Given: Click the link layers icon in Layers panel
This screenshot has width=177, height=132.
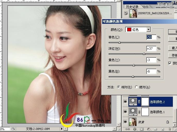Looking at the screenshot, I should 127,129.
